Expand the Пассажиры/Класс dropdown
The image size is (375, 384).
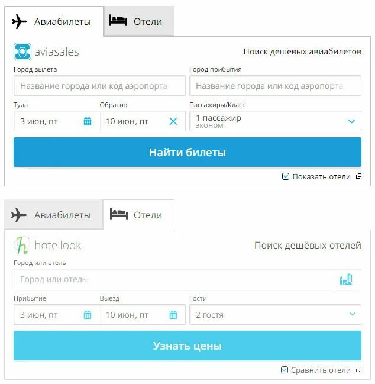[x=276, y=121]
